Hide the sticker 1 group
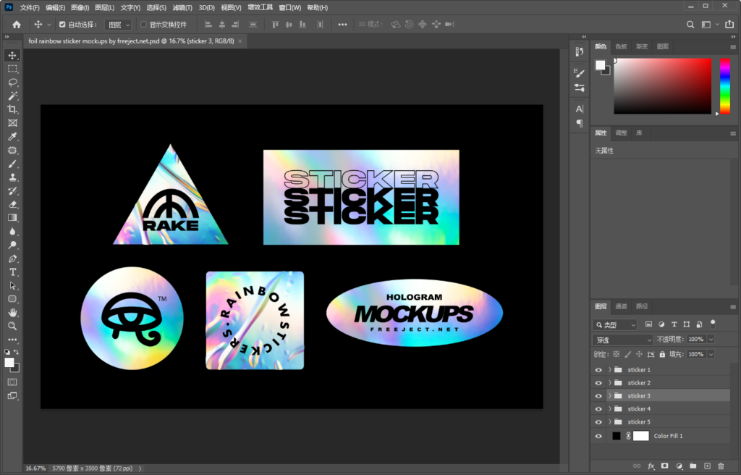 click(598, 370)
